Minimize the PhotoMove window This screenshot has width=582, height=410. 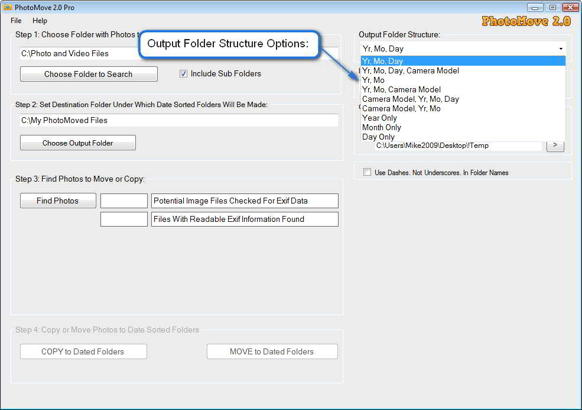[535, 8]
